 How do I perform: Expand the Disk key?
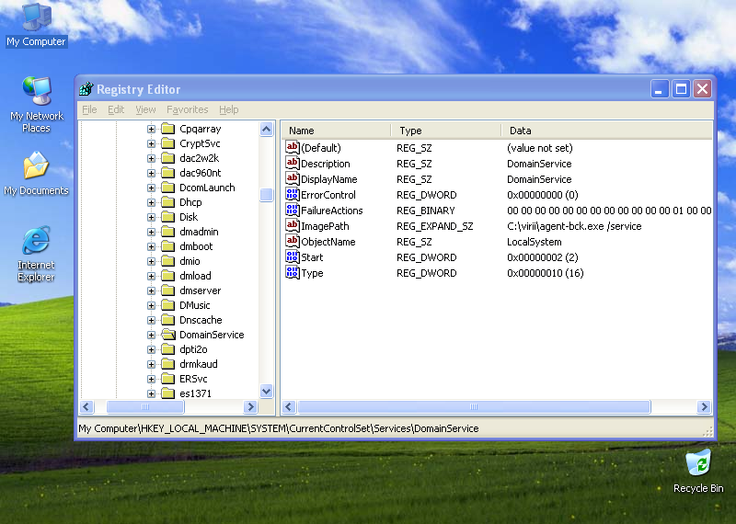(x=151, y=217)
